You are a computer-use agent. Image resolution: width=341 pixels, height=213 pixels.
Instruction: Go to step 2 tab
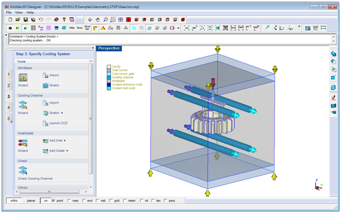click(9, 85)
